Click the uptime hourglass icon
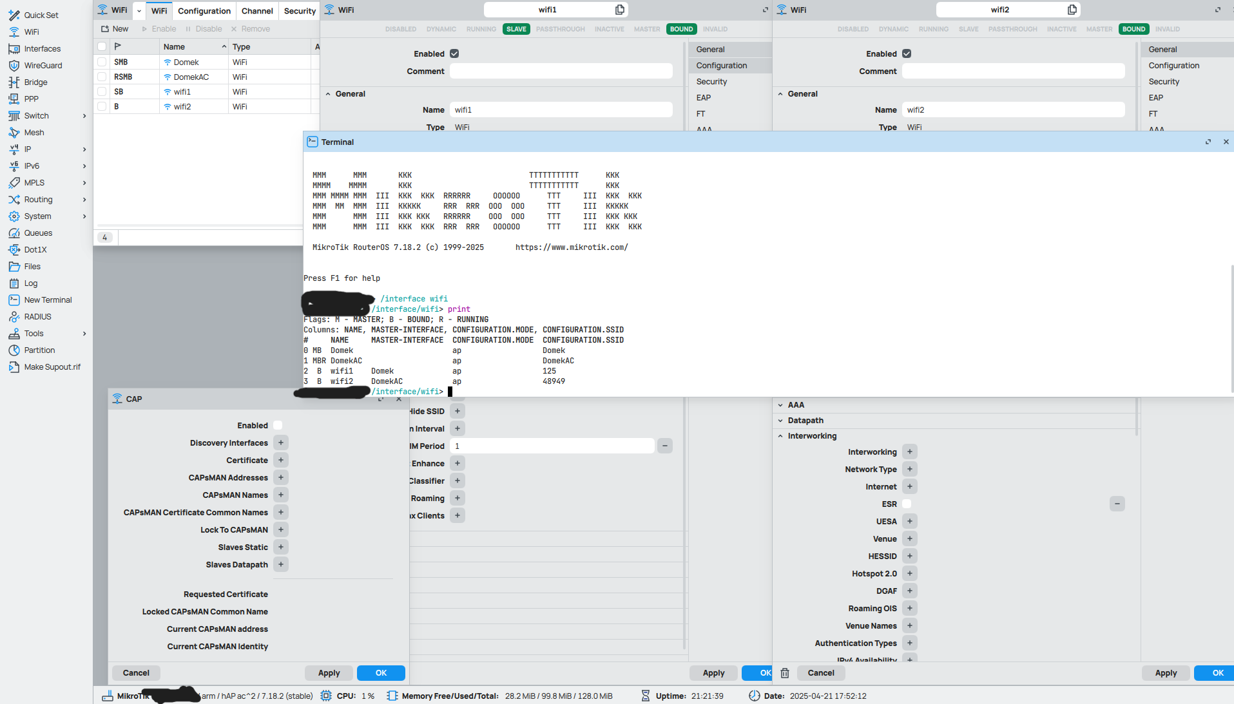 [x=646, y=696]
